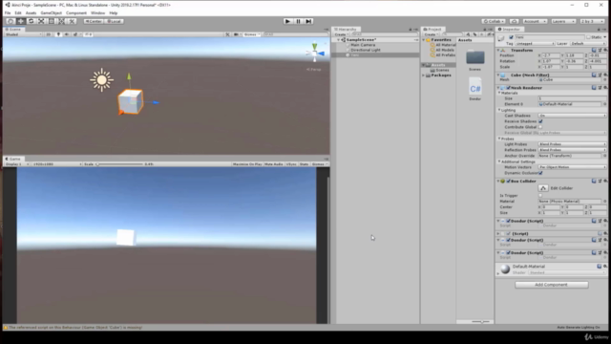
Task: Open Scene camera settings icon
Action: pyautogui.click(x=236, y=34)
